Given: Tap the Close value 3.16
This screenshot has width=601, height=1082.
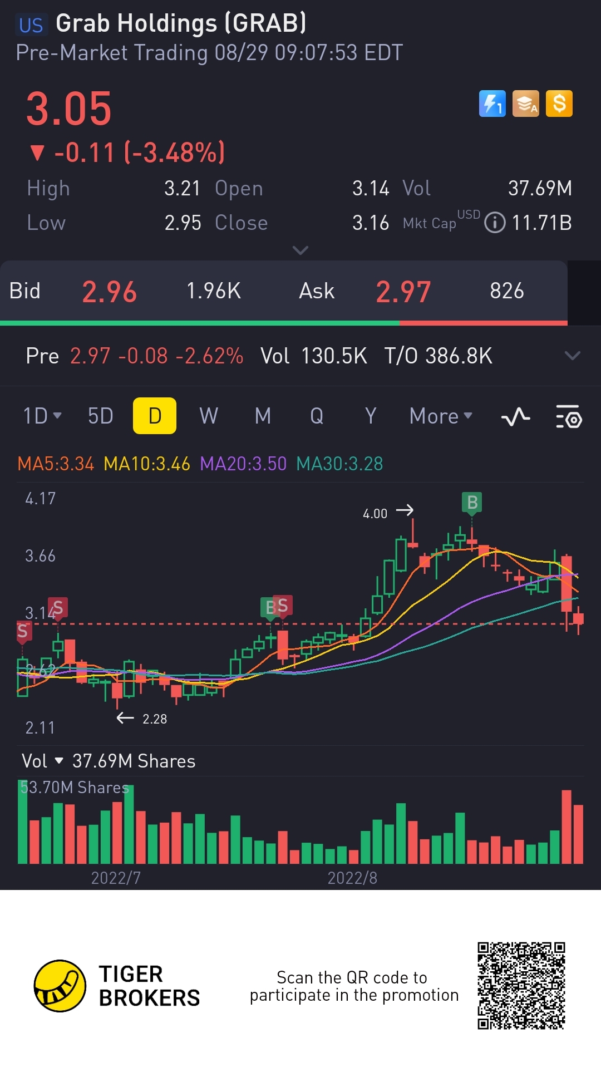Looking at the screenshot, I should coord(371,223).
